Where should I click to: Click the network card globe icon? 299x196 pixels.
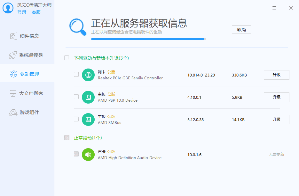pos(88,75)
